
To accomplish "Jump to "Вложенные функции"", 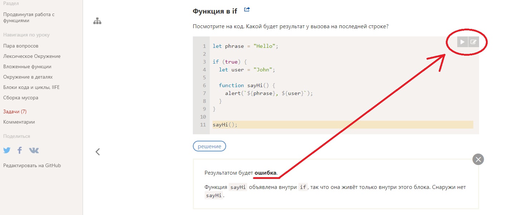I will pyautogui.click(x=27, y=66).
